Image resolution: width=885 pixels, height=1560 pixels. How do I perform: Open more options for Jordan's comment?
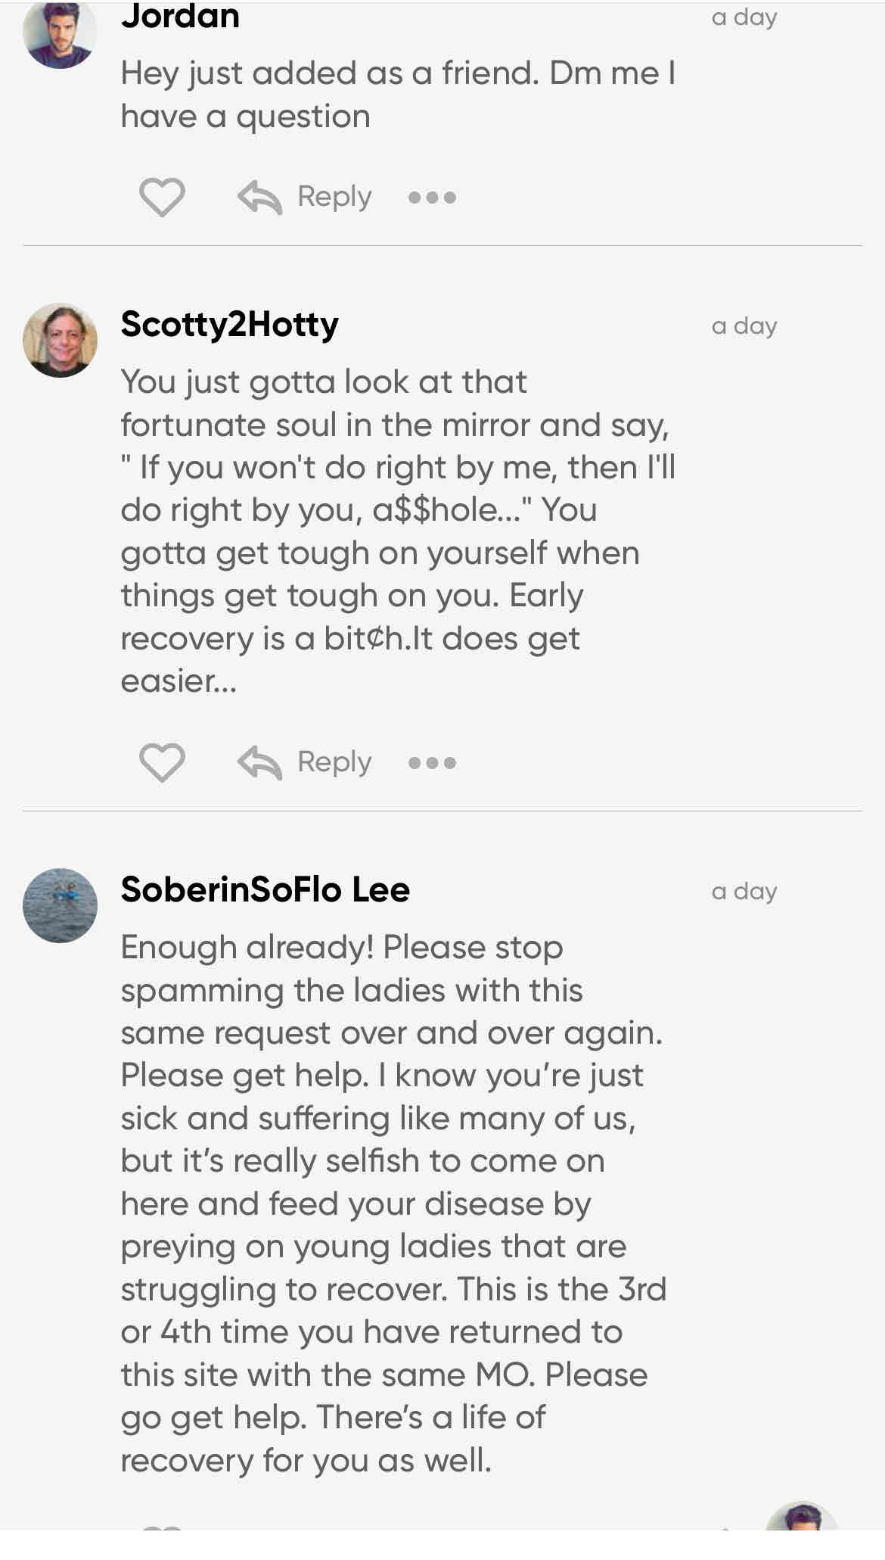432,198
